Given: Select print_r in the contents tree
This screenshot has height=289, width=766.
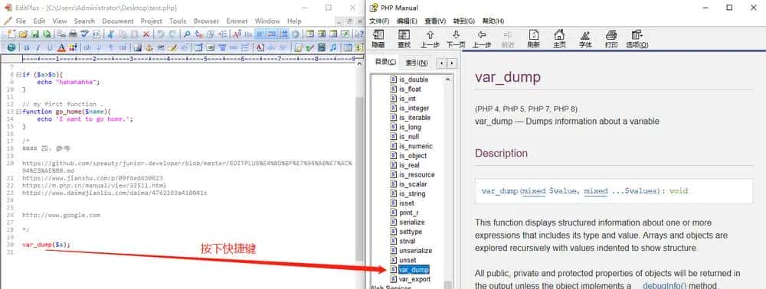Looking at the screenshot, I should click(x=408, y=213).
